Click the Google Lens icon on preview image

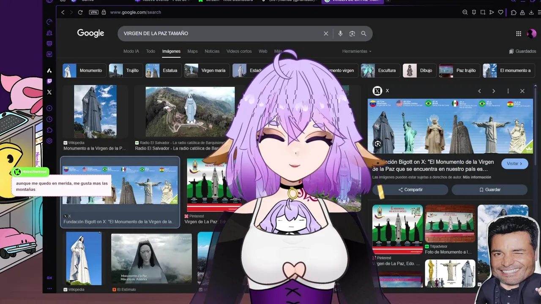pyautogui.click(x=377, y=144)
